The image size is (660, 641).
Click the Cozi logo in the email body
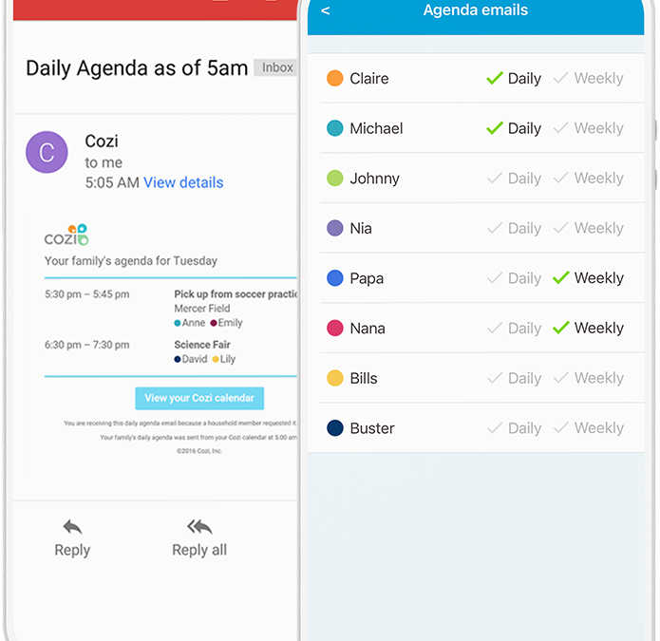66,235
